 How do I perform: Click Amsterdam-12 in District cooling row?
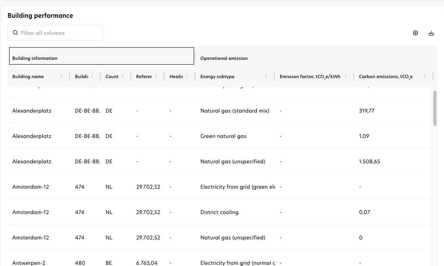pyautogui.click(x=31, y=212)
